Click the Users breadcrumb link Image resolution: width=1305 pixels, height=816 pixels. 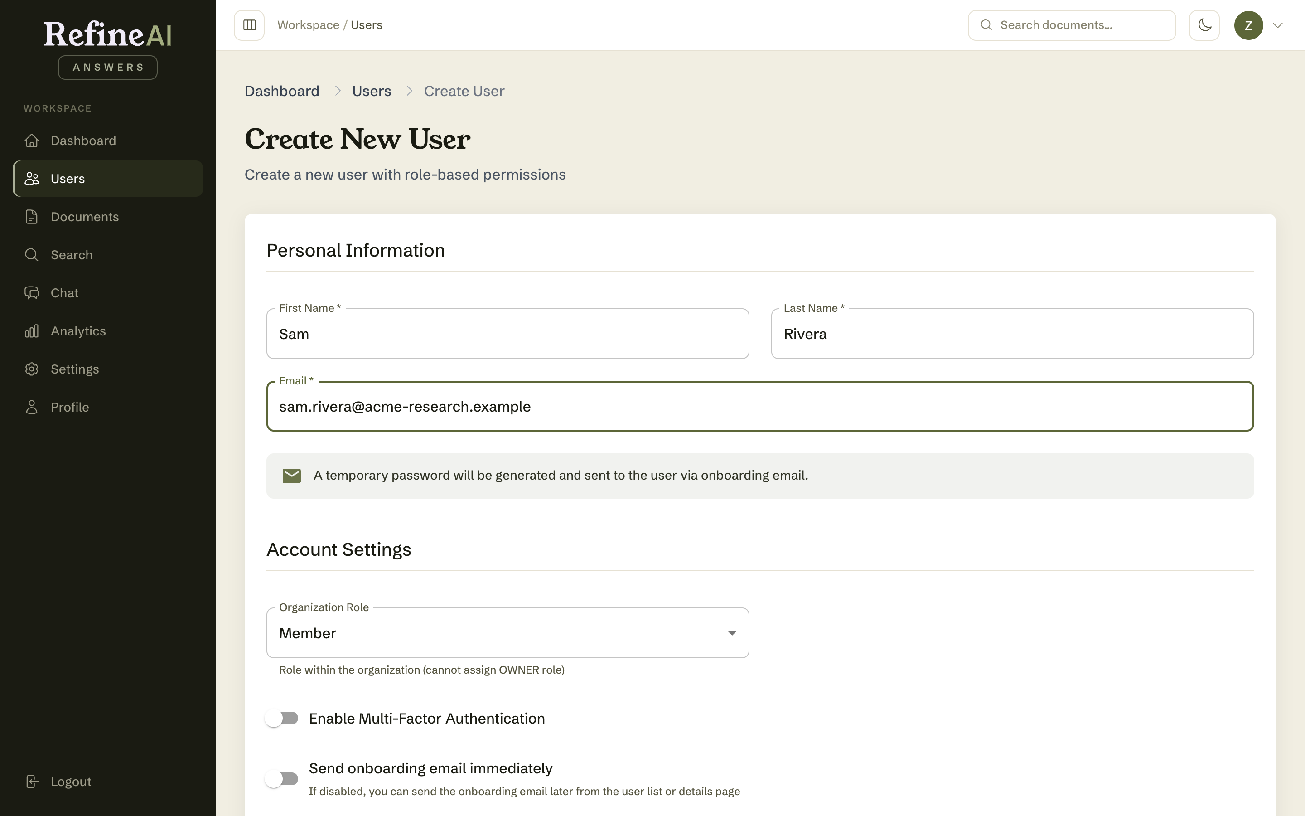pos(372,91)
